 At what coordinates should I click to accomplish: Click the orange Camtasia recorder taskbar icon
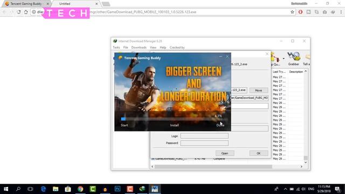[130, 189]
